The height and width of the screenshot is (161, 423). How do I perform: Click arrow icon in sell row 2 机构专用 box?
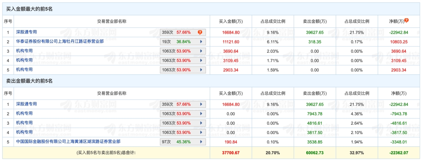[x=201, y=114]
